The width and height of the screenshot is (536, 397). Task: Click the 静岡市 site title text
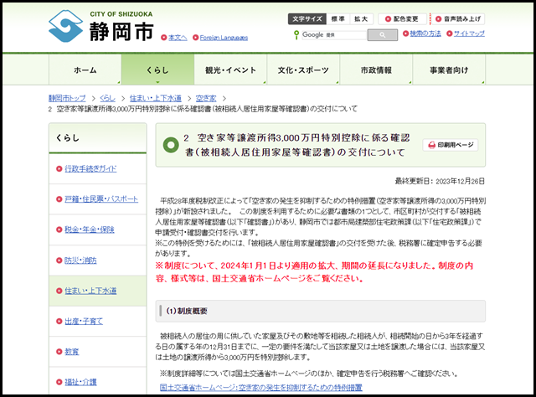121,31
